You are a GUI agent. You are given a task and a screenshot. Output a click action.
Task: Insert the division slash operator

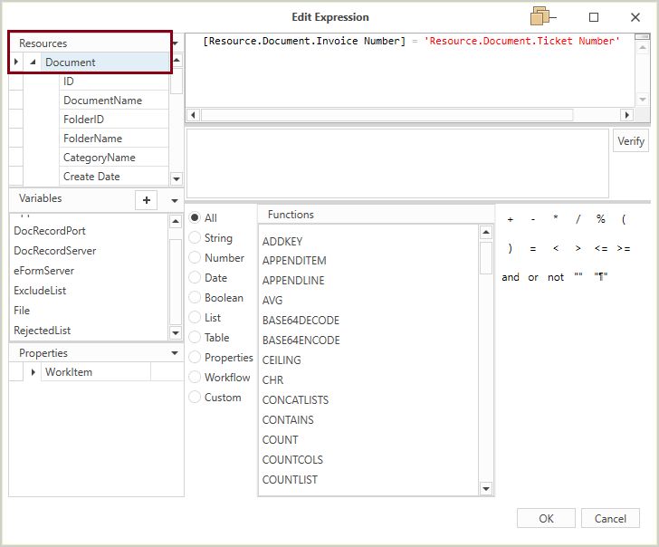[578, 219]
